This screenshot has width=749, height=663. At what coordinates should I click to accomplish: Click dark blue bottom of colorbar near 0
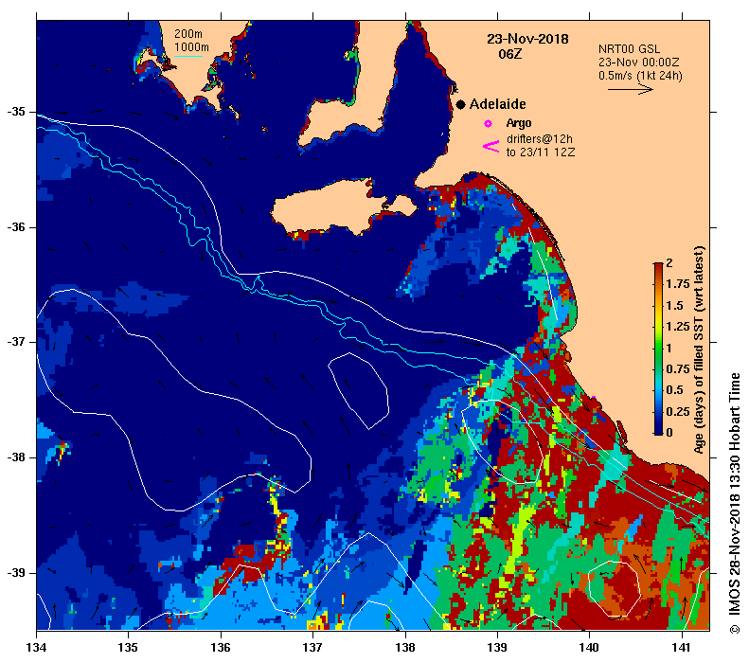658,428
